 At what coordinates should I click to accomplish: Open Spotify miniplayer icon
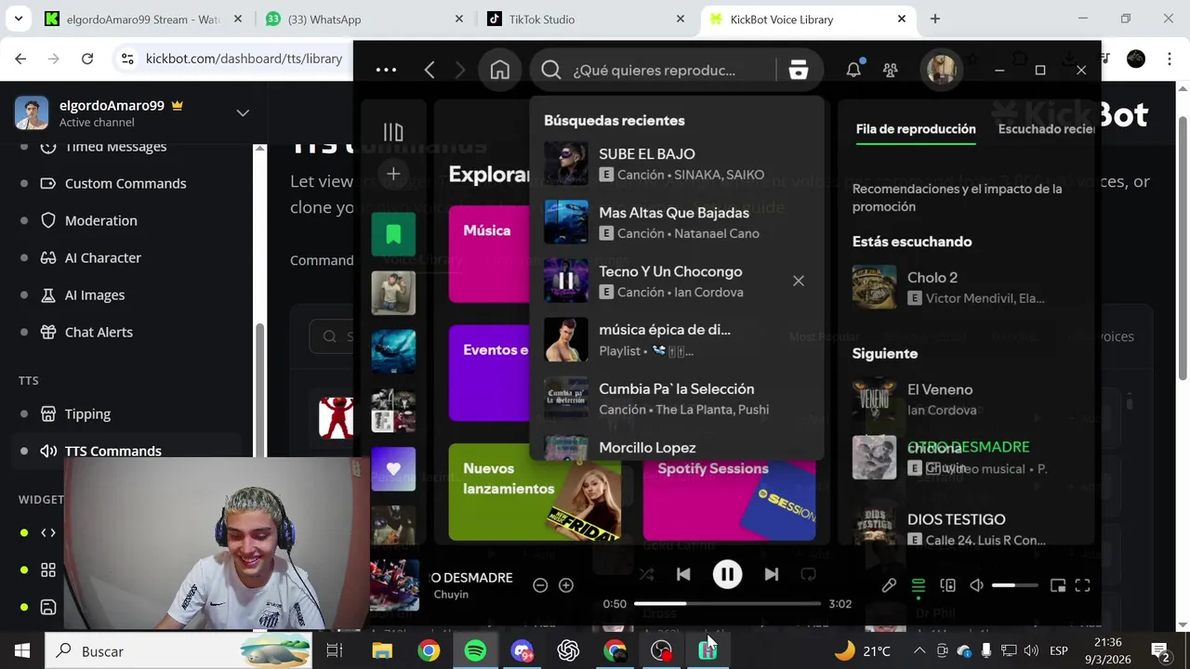pyautogui.click(x=1058, y=585)
